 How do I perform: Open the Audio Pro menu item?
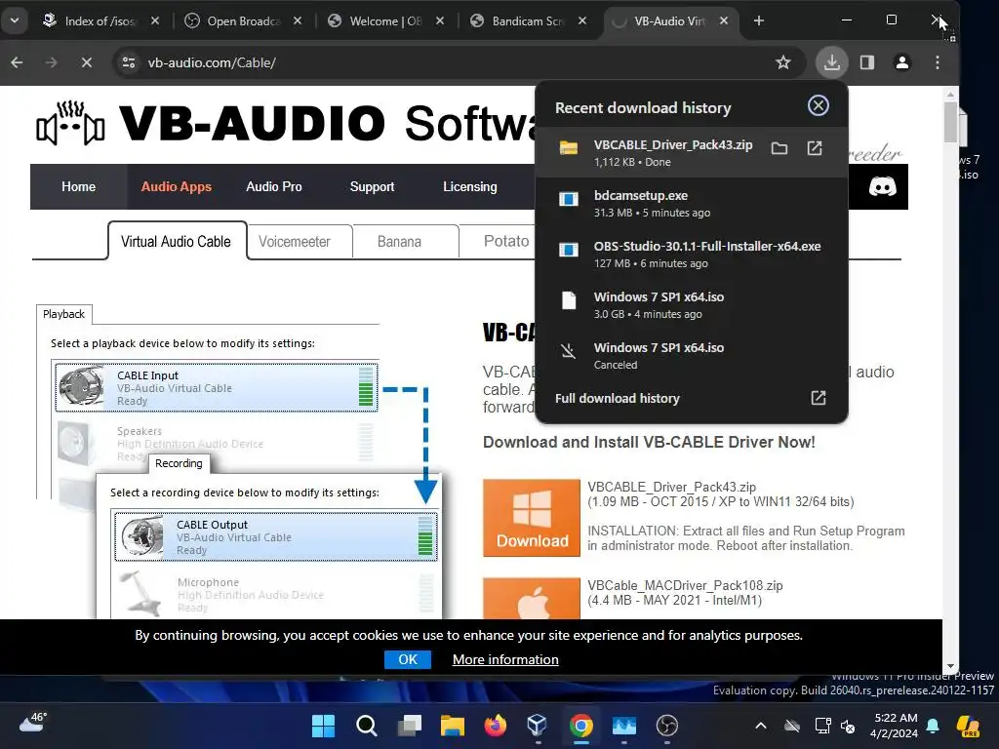point(274,186)
